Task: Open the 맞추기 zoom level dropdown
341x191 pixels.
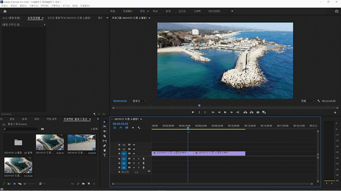Action: [139, 101]
